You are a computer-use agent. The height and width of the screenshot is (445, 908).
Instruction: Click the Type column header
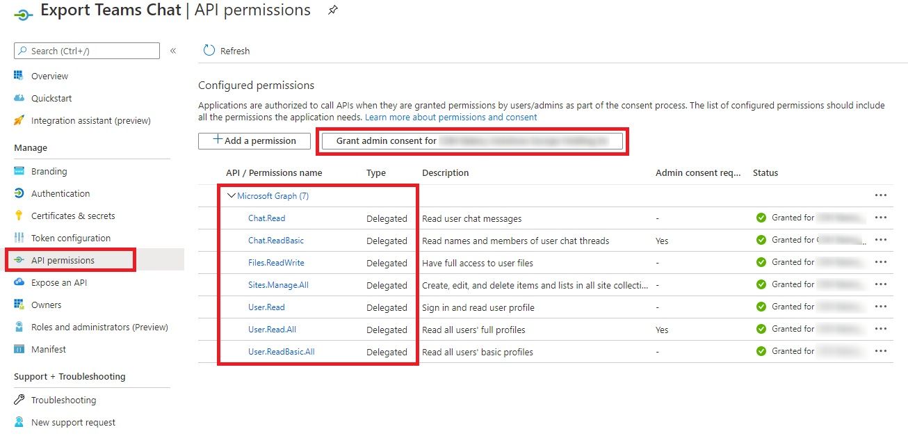coord(376,172)
